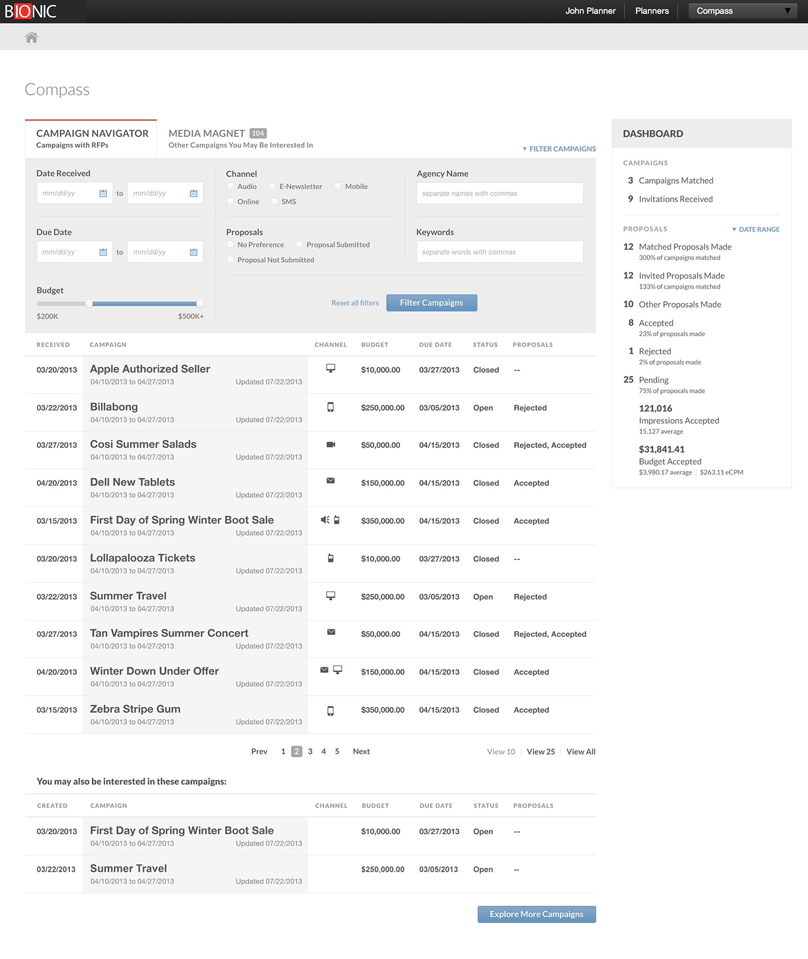
Task: Click Reset all filters link
Action: click(x=355, y=303)
